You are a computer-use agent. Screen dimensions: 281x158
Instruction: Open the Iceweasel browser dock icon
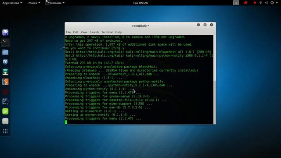(5, 32)
